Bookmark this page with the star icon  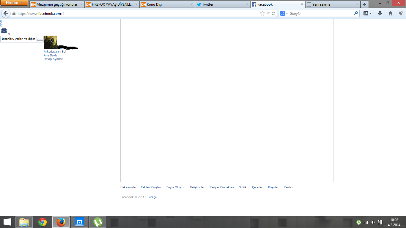(262, 13)
